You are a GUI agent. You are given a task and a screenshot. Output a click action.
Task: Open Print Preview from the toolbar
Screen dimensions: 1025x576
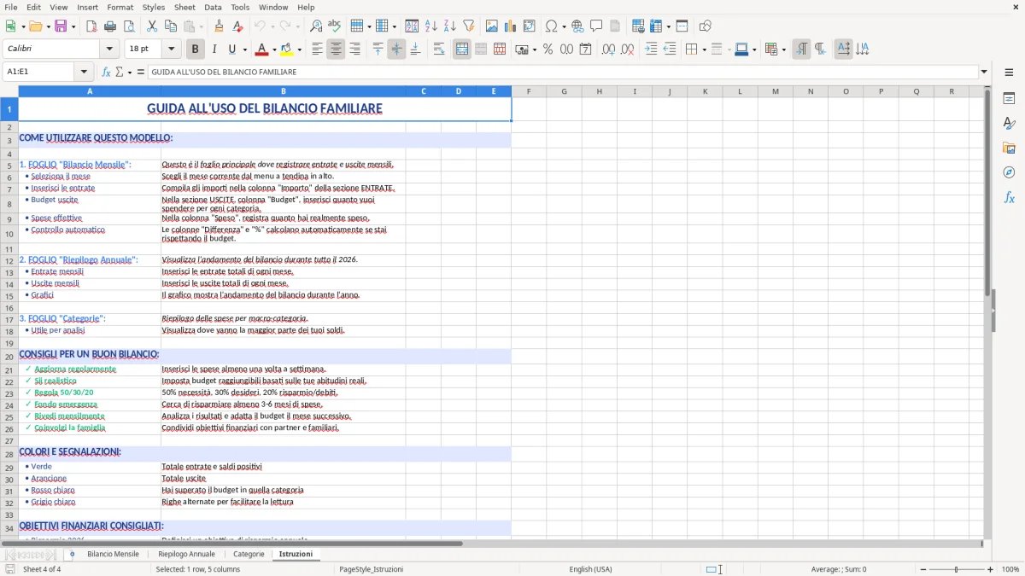(x=129, y=26)
